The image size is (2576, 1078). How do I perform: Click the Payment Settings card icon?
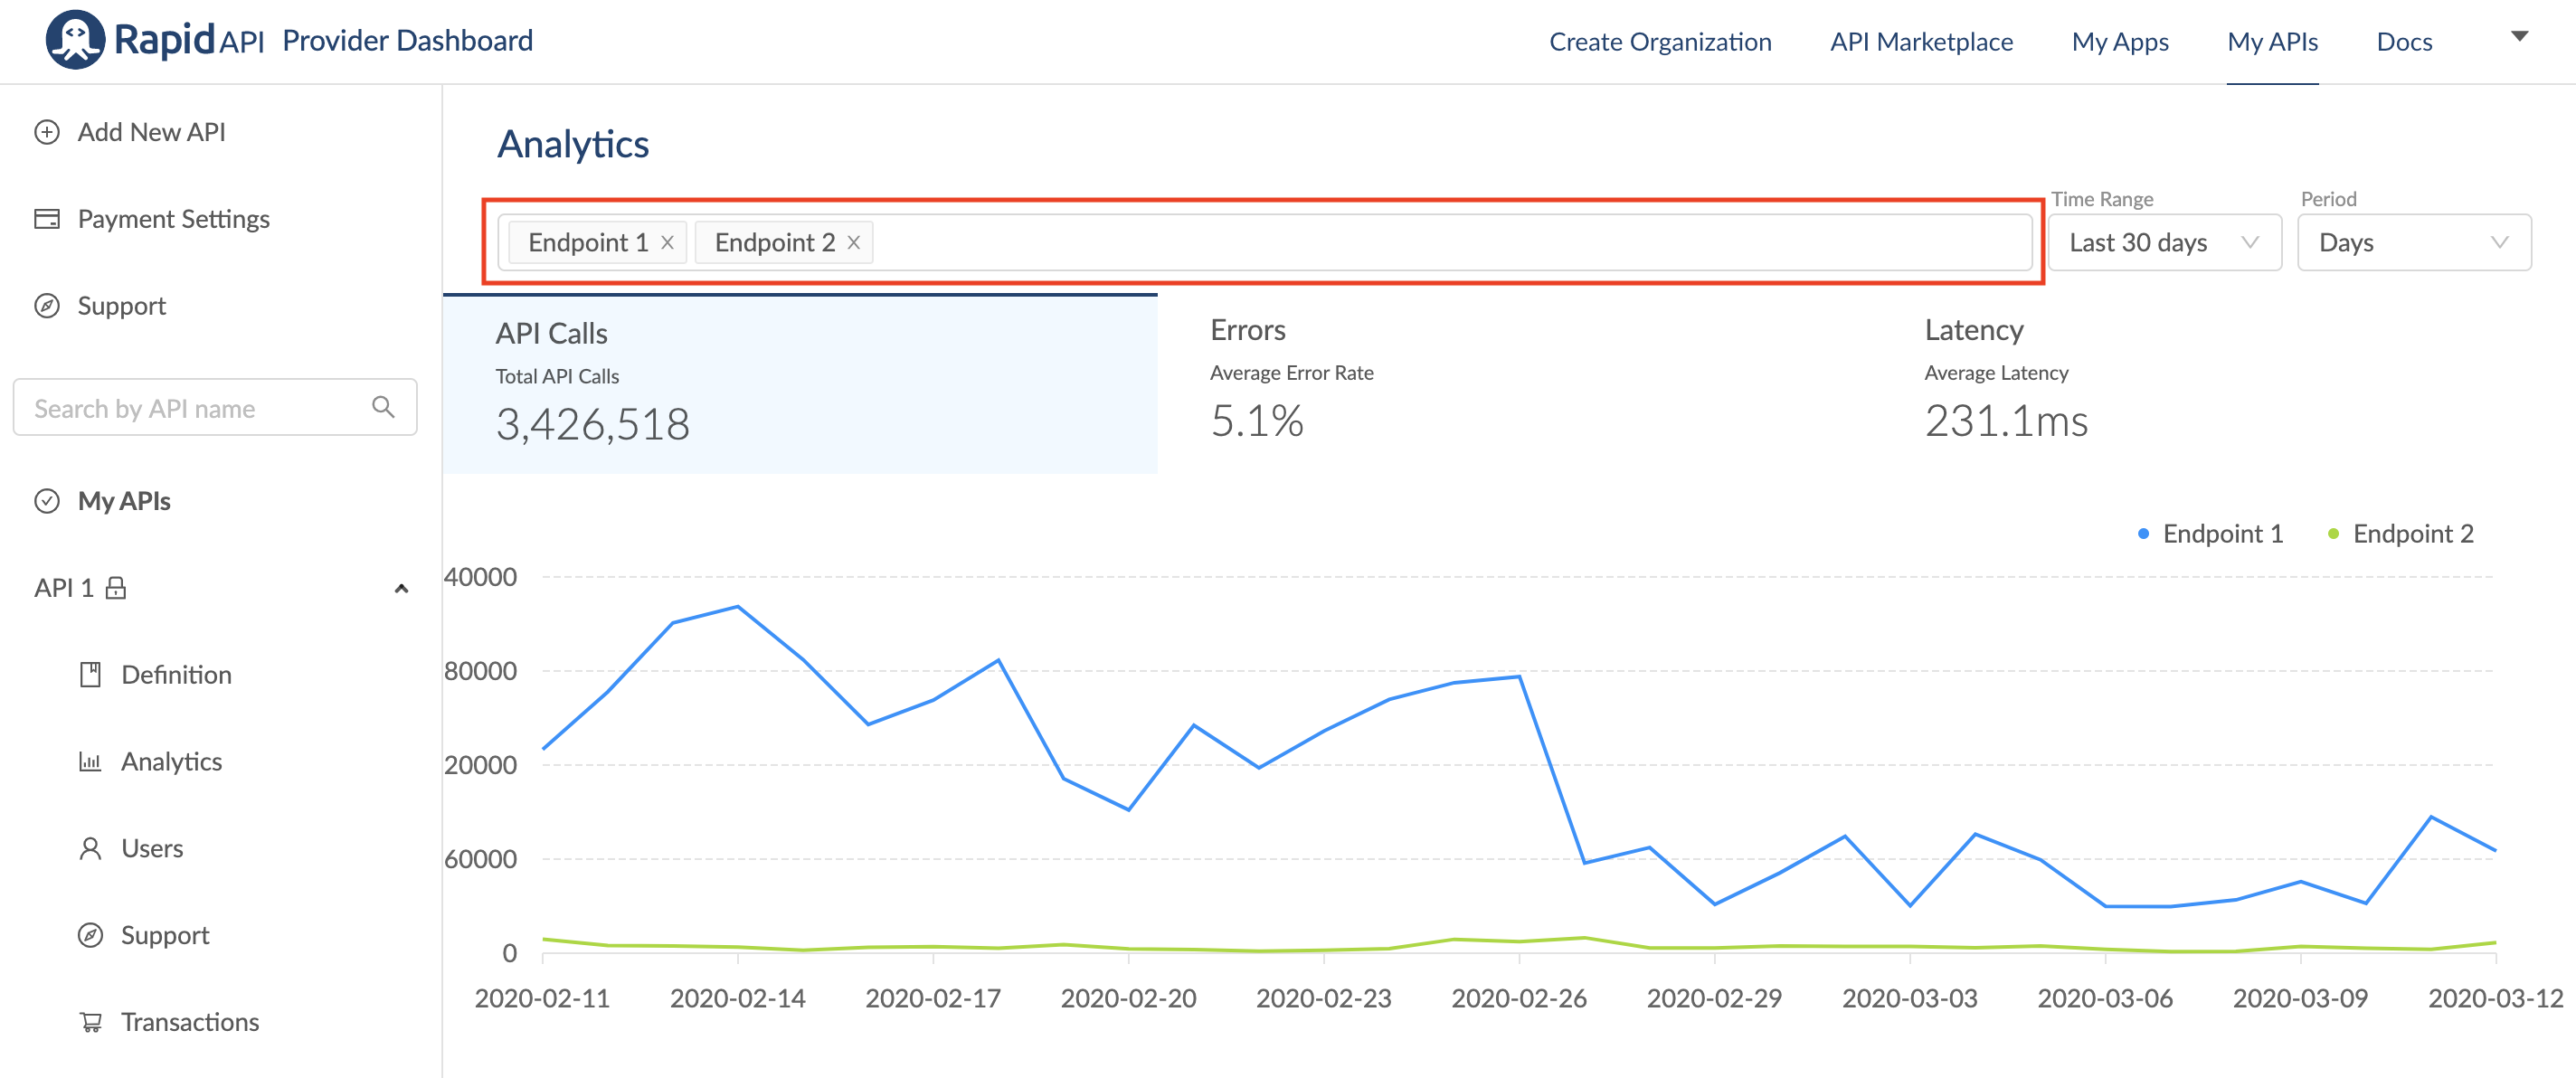point(47,219)
